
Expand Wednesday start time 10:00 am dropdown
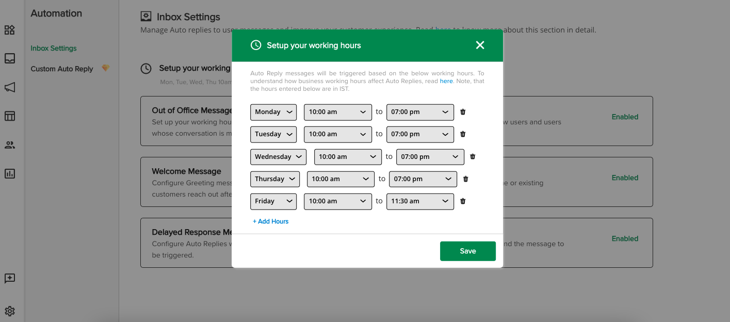(348, 157)
